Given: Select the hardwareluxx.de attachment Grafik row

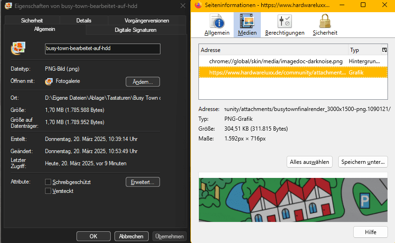Looking at the screenshot, I should (293, 73).
